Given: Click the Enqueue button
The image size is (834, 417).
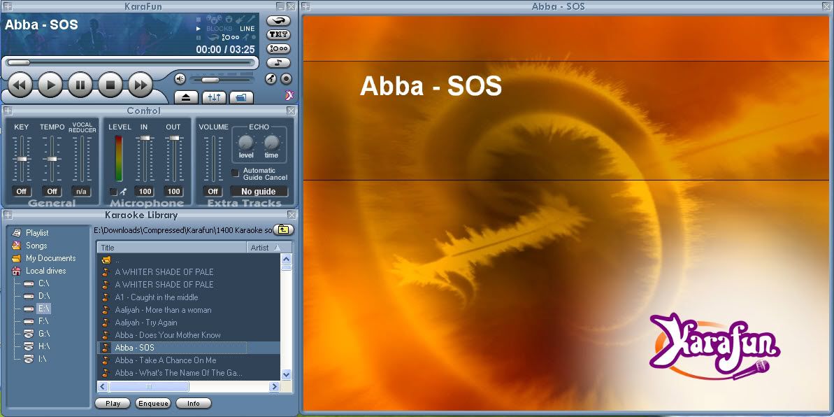Looking at the screenshot, I should click(153, 404).
